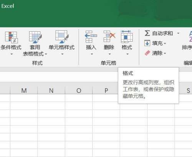Select column O header

79,91
